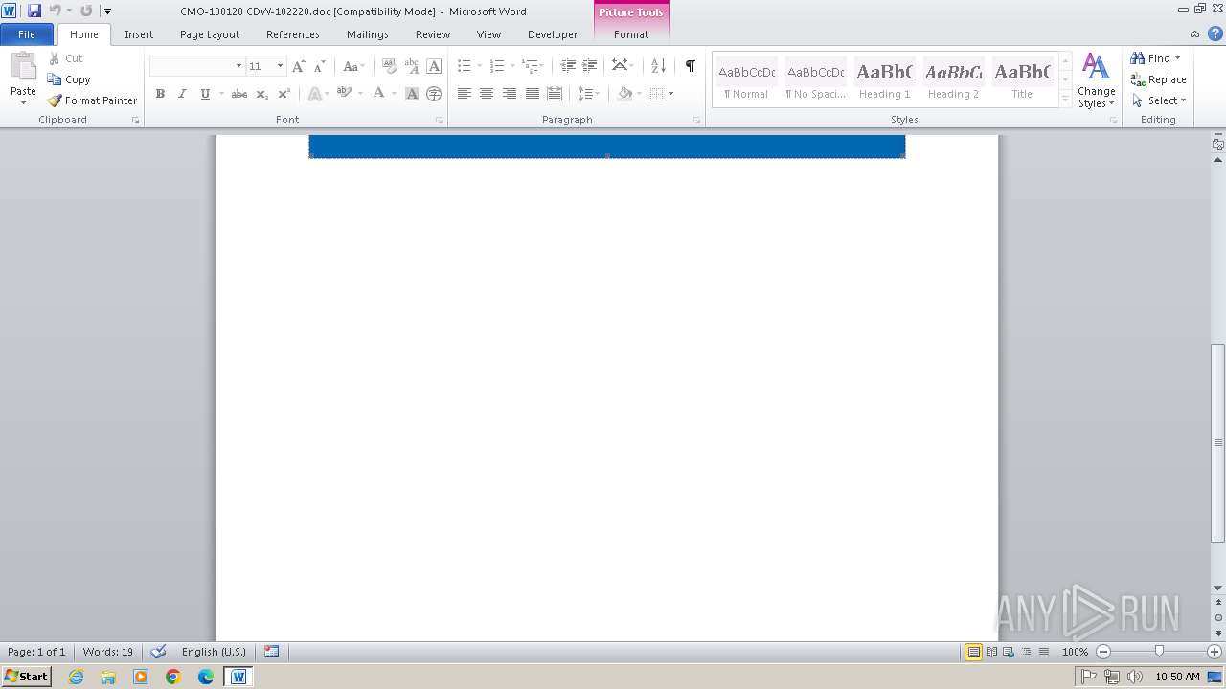Open the font name dropdown
This screenshot has height=689, width=1226.
[238, 66]
